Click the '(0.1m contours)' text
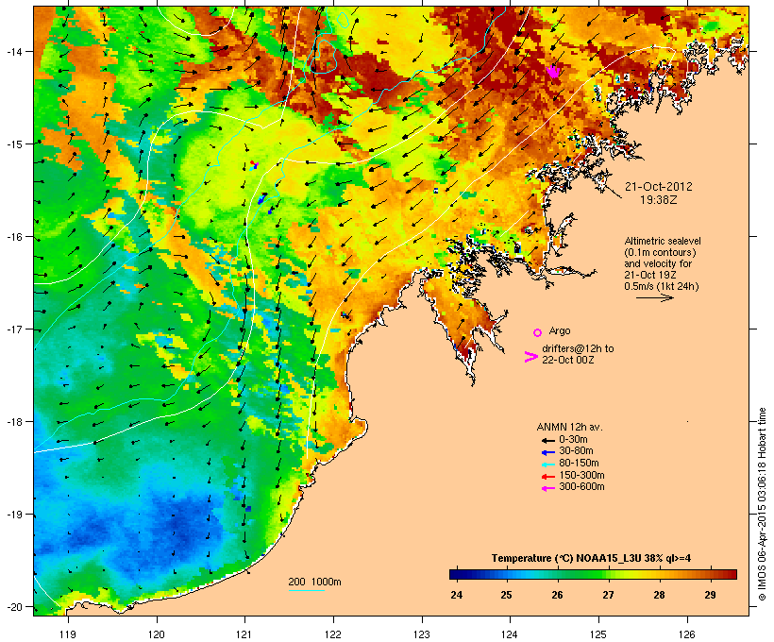 tap(660, 252)
